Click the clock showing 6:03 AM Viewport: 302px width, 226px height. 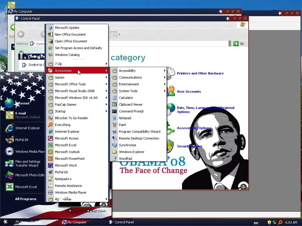pos(291,222)
